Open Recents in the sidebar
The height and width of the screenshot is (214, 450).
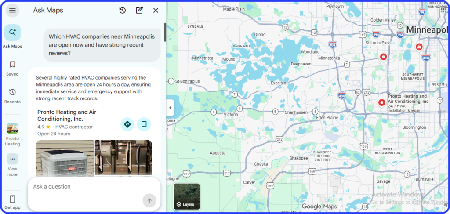tap(12, 96)
